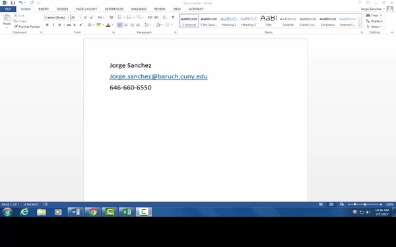The height and width of the screenshot is (247, 396).
Task: Apply the Title style
Action: pos(268,21)
